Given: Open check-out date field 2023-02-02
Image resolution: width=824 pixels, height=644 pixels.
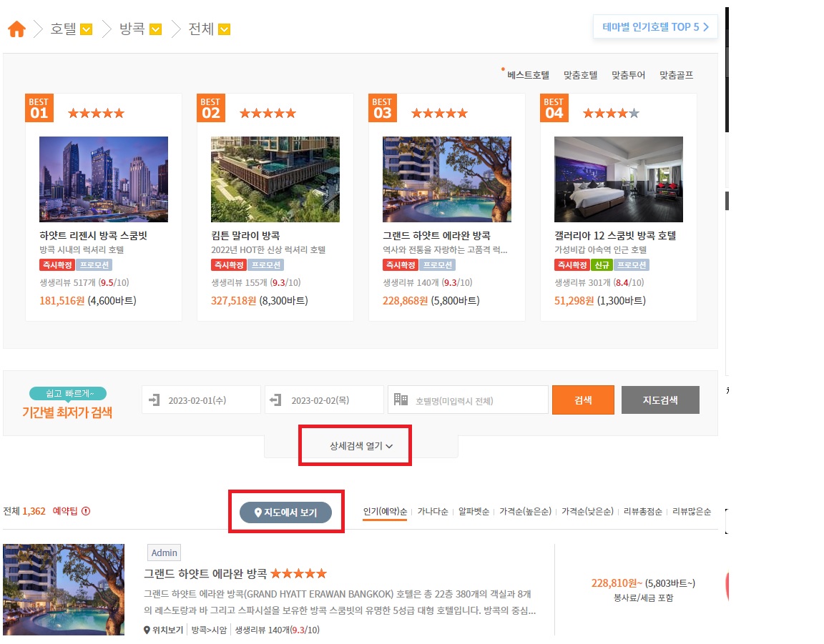Looking at the screenshot, I should pos(324,400).
